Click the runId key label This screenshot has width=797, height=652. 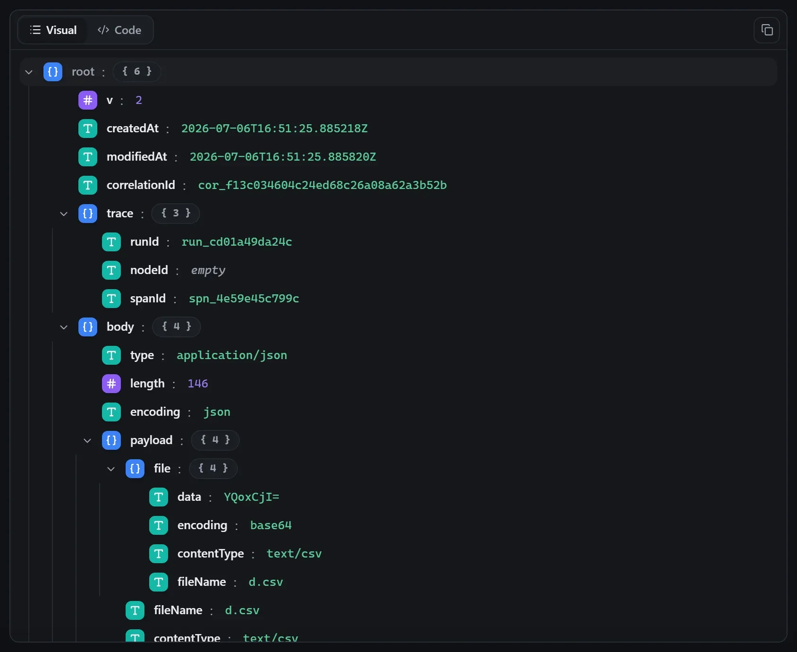tap(144, 242)
